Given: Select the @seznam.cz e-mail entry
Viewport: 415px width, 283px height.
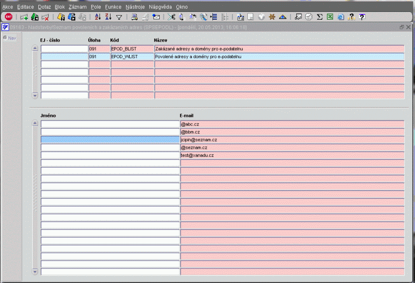Looking at the screenshot, I should coord(292,147).
